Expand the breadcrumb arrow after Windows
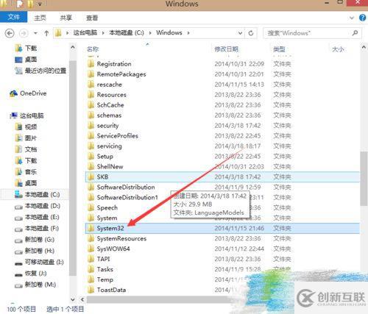 188,33
